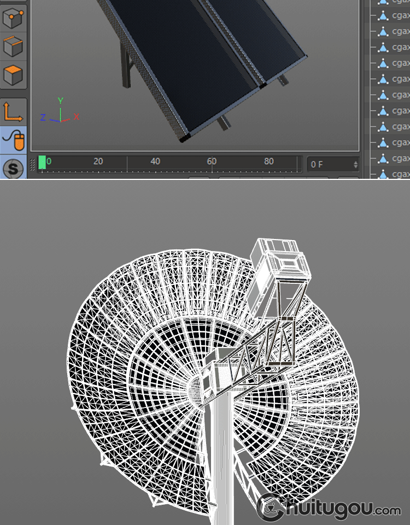Set timeline to frame 60 mark
The width and height of the screenshot is (410, 525).
[x=212, y=162]
